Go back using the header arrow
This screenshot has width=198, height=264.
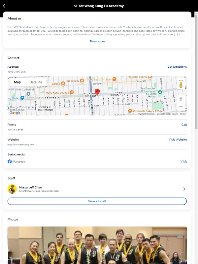(4, 6)
